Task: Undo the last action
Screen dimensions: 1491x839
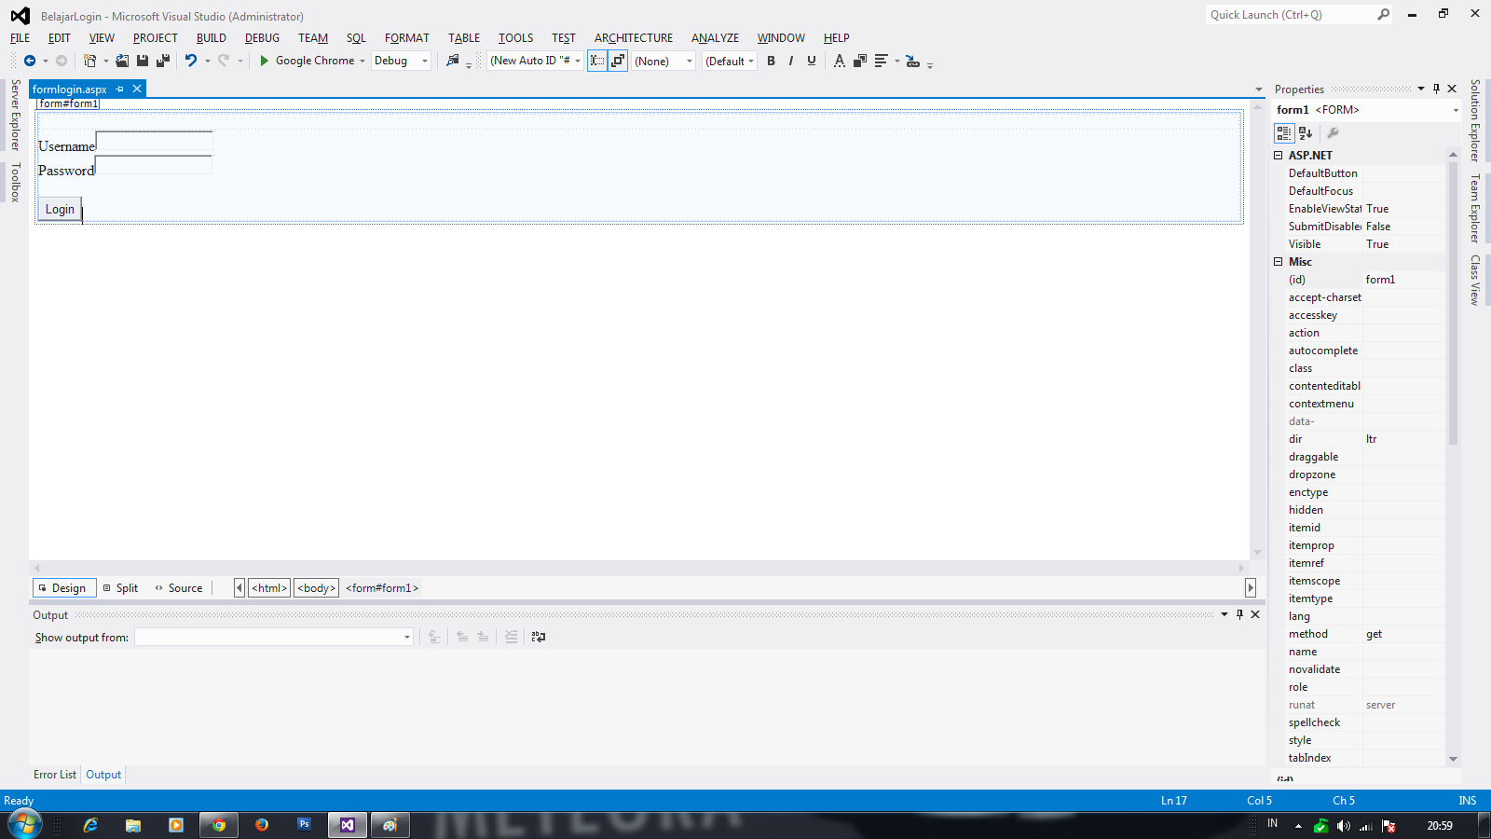Action: coord(190,60)
